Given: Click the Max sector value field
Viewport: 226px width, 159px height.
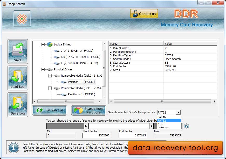Looking at the screenshot, I should [x=168, y=135].
